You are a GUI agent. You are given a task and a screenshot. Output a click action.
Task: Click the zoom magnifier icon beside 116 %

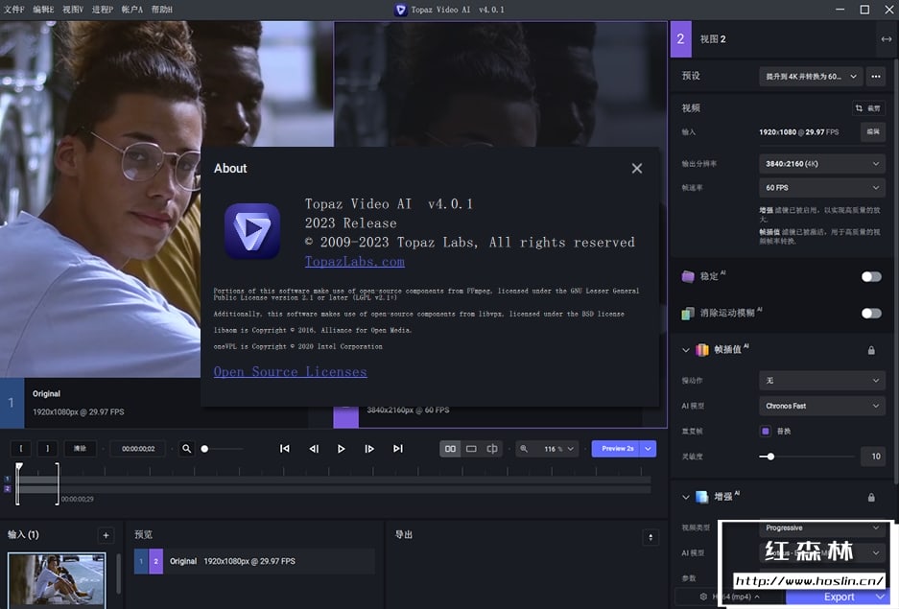[x=524, y=449]
